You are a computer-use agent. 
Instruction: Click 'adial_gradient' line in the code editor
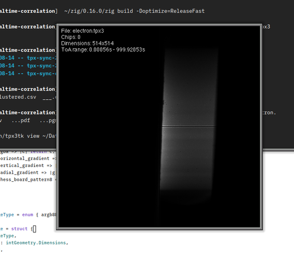[28, 173]
